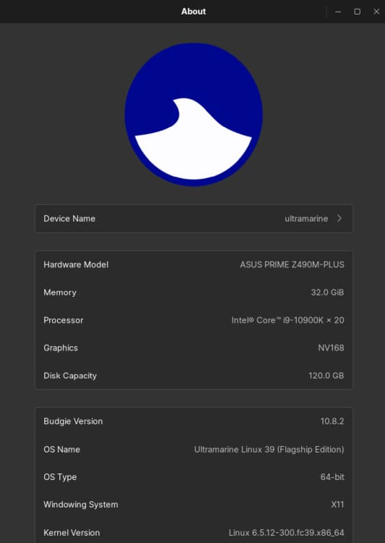Select the OS Name row
The image size is (385, 543).
[x=194, y=449]
